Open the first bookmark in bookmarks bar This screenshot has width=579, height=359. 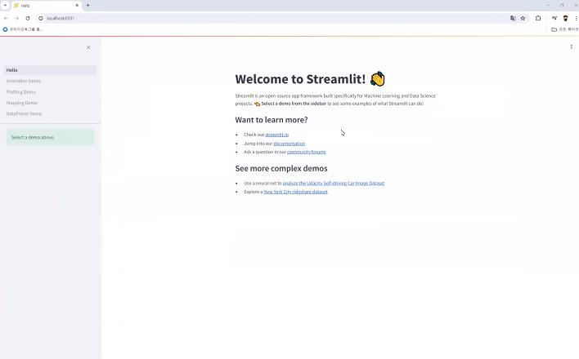[23, 29]
